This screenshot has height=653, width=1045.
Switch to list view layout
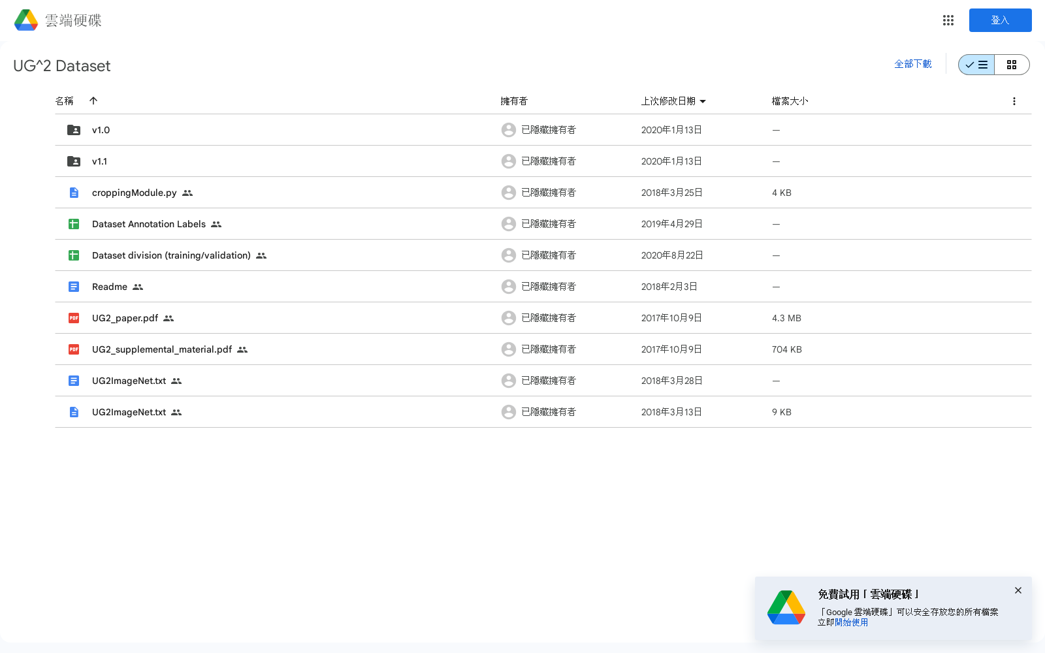pos(976,65)
